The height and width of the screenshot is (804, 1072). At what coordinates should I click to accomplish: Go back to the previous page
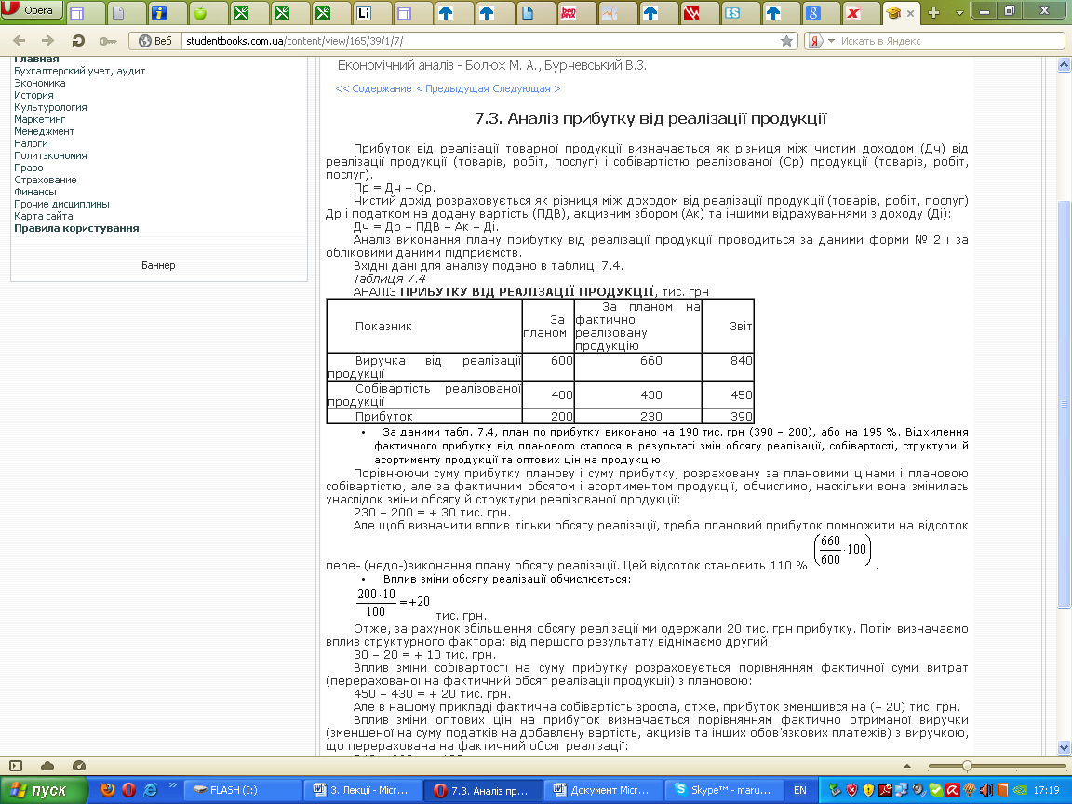(x=20, y=41)
